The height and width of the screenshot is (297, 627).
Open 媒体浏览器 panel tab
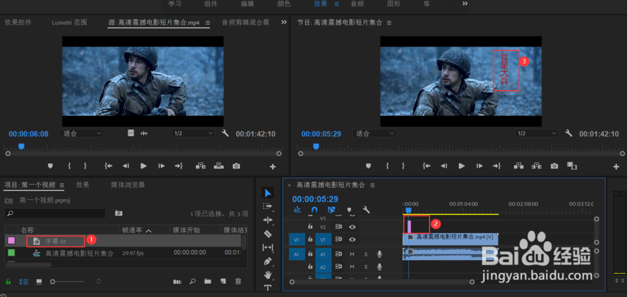click(x=128, y=185)
